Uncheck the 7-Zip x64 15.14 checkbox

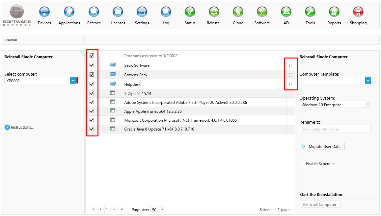[92, 93]
